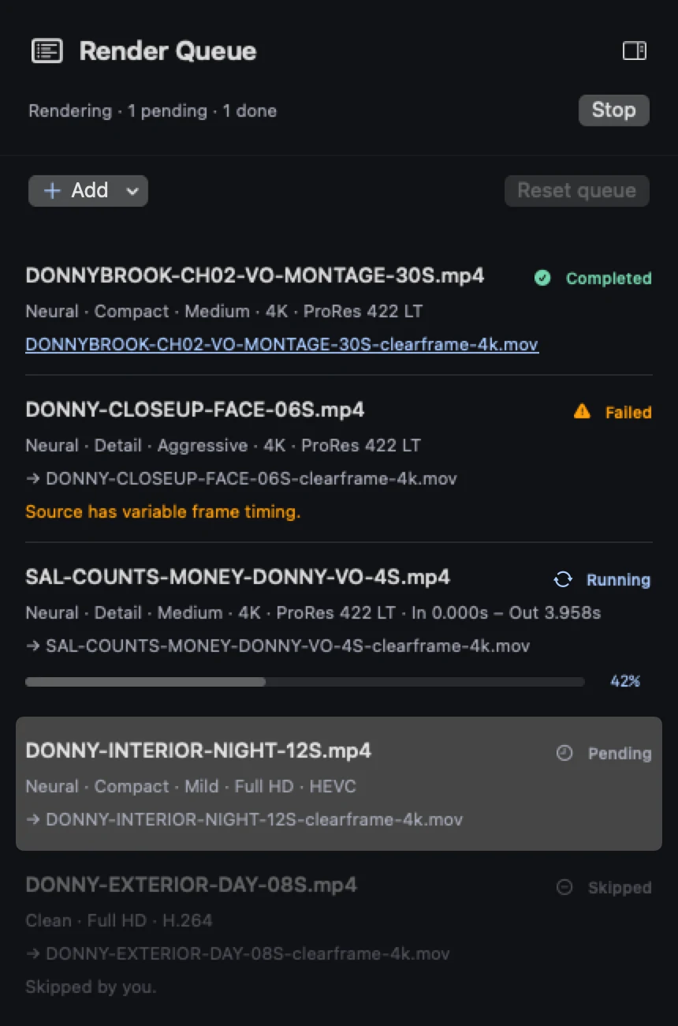Click the Skipped minus-circle icon
Image resolution: width=678 pixels, height=1026 pixels.
tap(564, 888)
